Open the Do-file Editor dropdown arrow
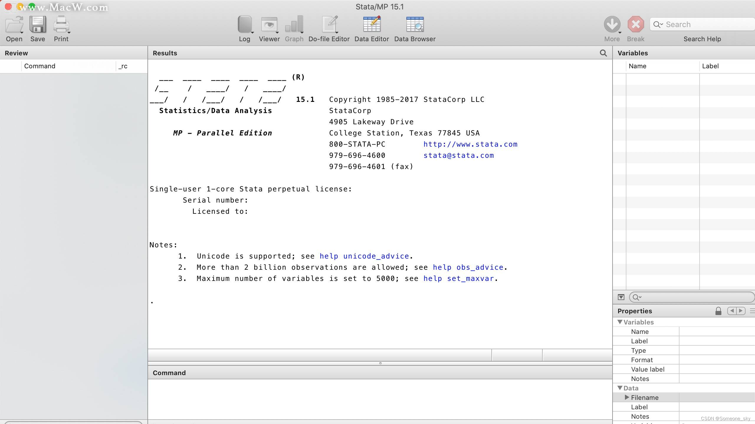 337,32
